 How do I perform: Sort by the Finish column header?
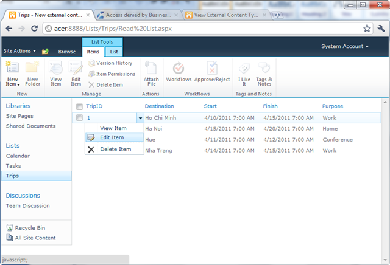tap(271, 106)
